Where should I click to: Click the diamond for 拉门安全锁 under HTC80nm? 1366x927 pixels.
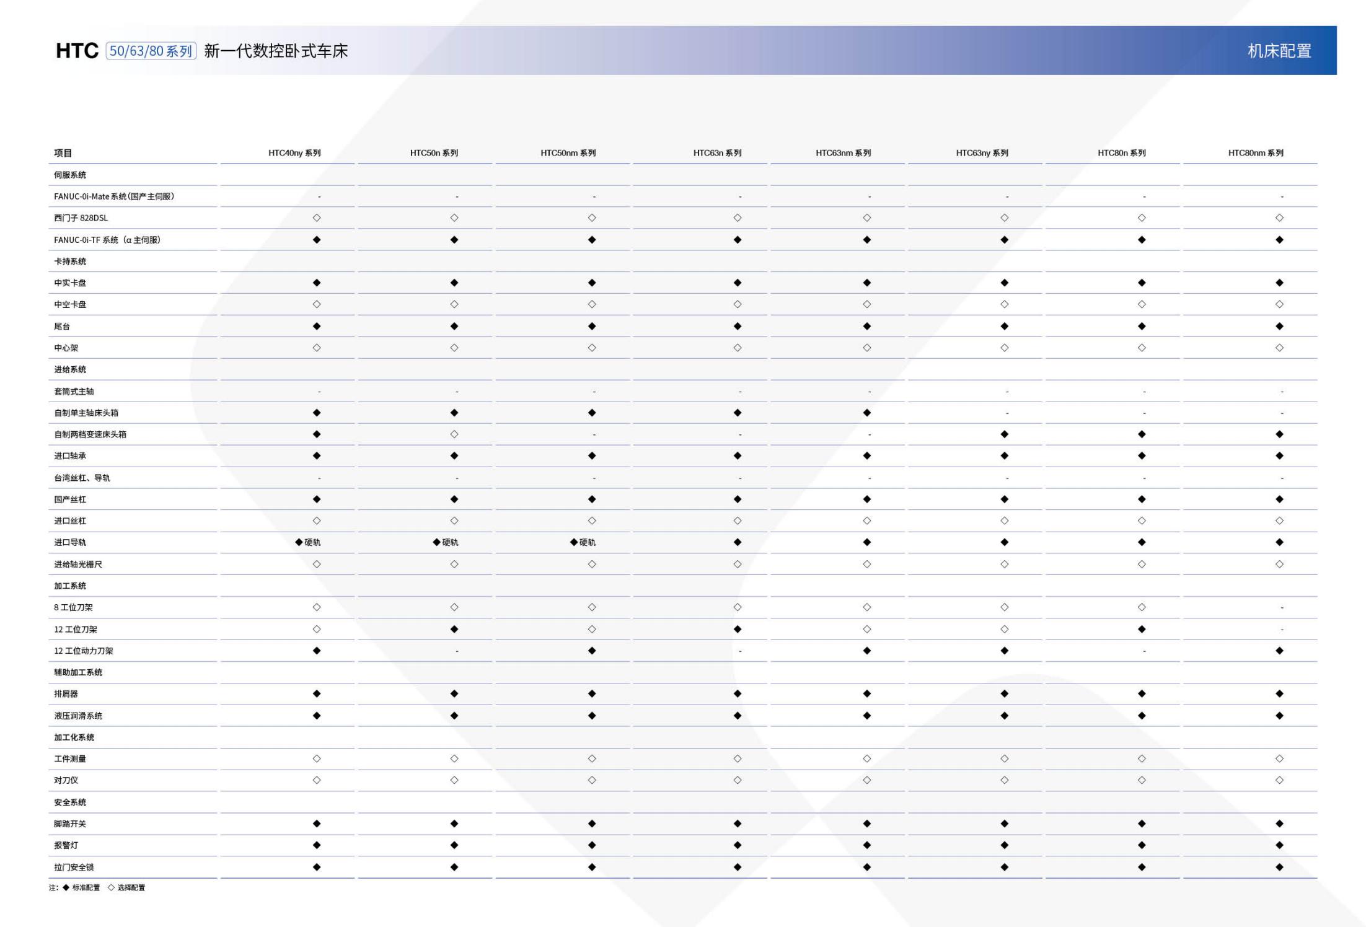click(1280, 867)
